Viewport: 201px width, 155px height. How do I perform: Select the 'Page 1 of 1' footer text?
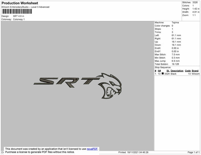[x=193, y=152]
